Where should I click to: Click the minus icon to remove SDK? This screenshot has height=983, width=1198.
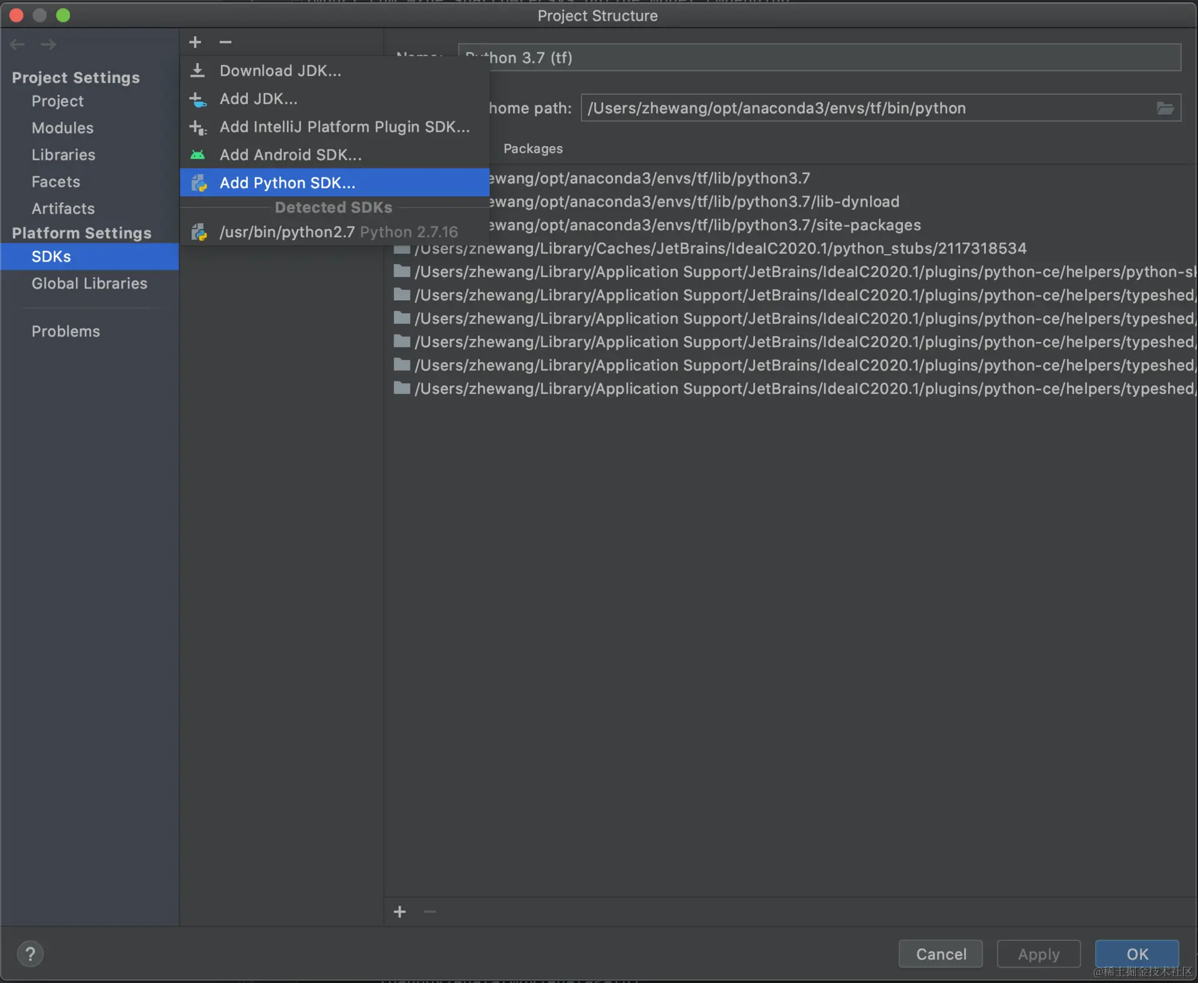pyautogui.click(x=225, y=42)
